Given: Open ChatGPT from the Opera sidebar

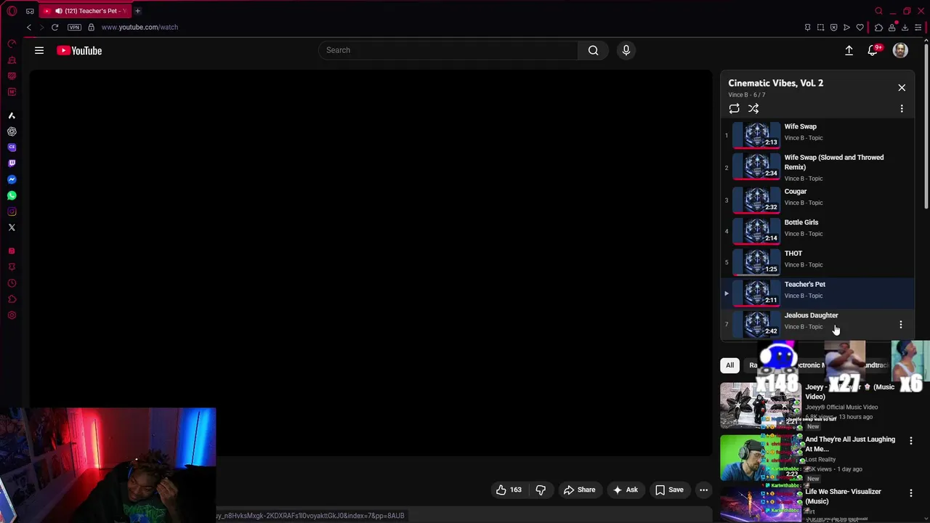Looking at the screenshot, I should click(x=12, y=131).
